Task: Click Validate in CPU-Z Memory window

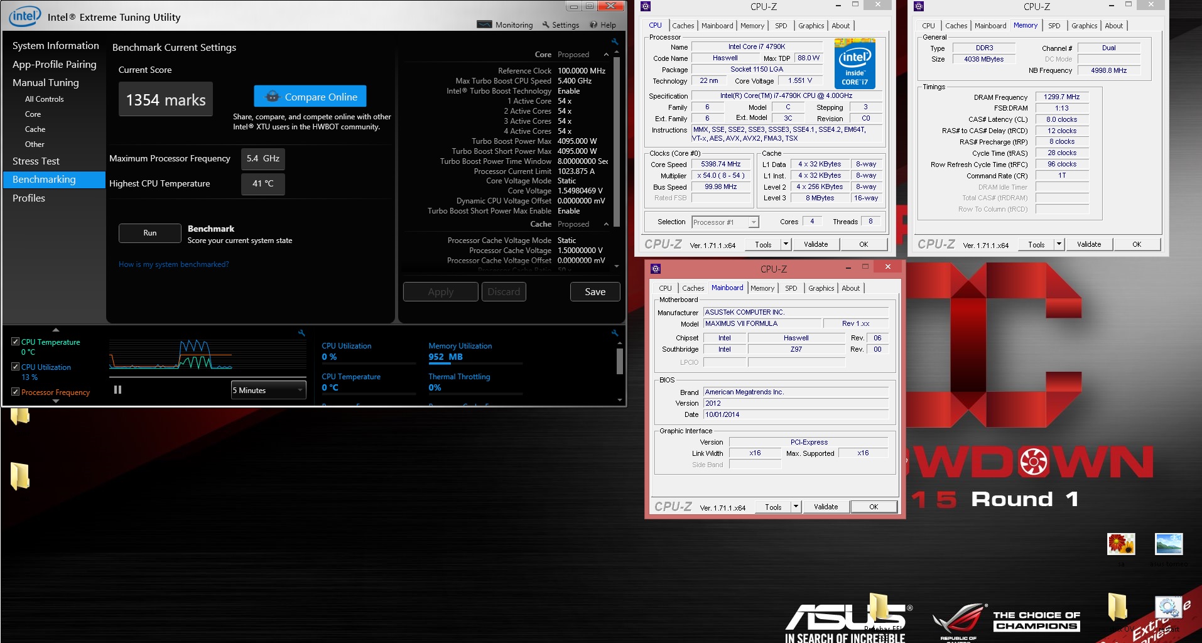Action: coord(1089,244)
